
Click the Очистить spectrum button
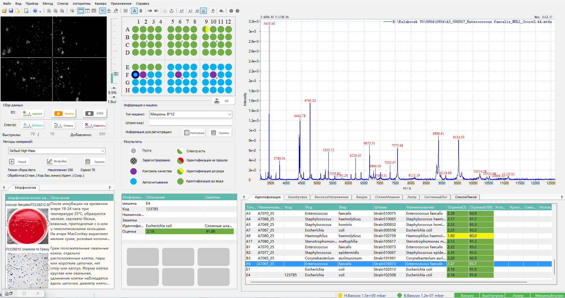(x=95, y=125)
